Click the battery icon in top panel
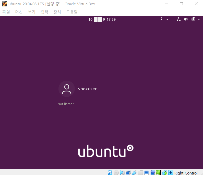The image size is (203, 175). click(193, 19)
